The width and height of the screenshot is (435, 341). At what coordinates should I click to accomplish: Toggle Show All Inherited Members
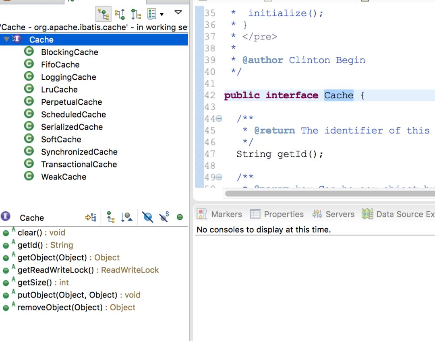point(111,217)
